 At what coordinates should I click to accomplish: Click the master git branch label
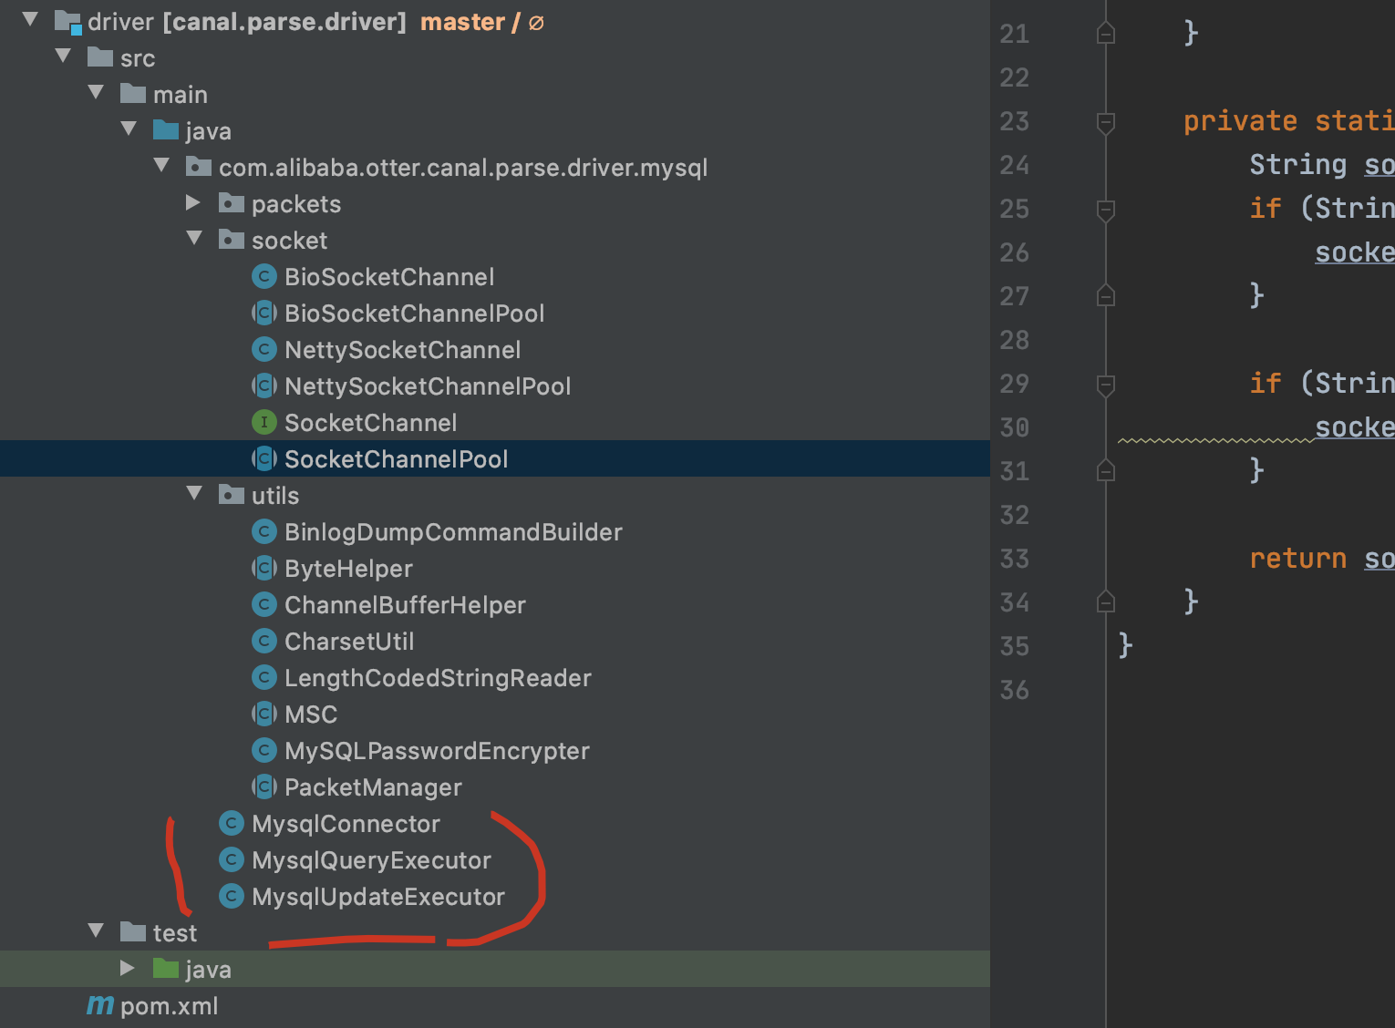tap(462, 21)
